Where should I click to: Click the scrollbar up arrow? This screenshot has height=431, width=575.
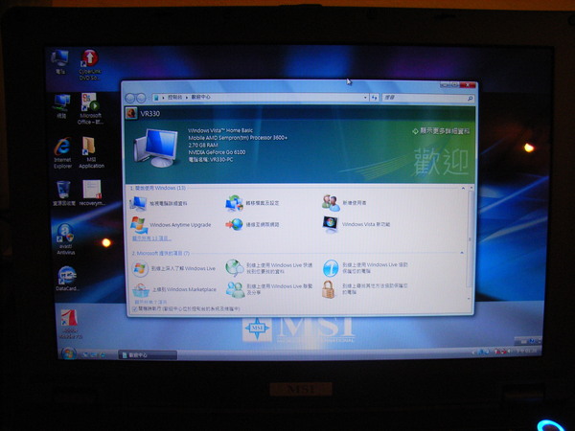click(471, 188)
